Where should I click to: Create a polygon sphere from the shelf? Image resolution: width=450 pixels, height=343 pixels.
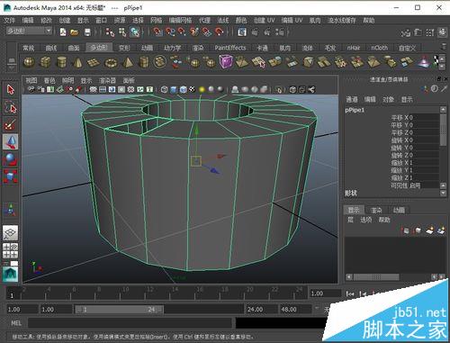tap(29, 62)
